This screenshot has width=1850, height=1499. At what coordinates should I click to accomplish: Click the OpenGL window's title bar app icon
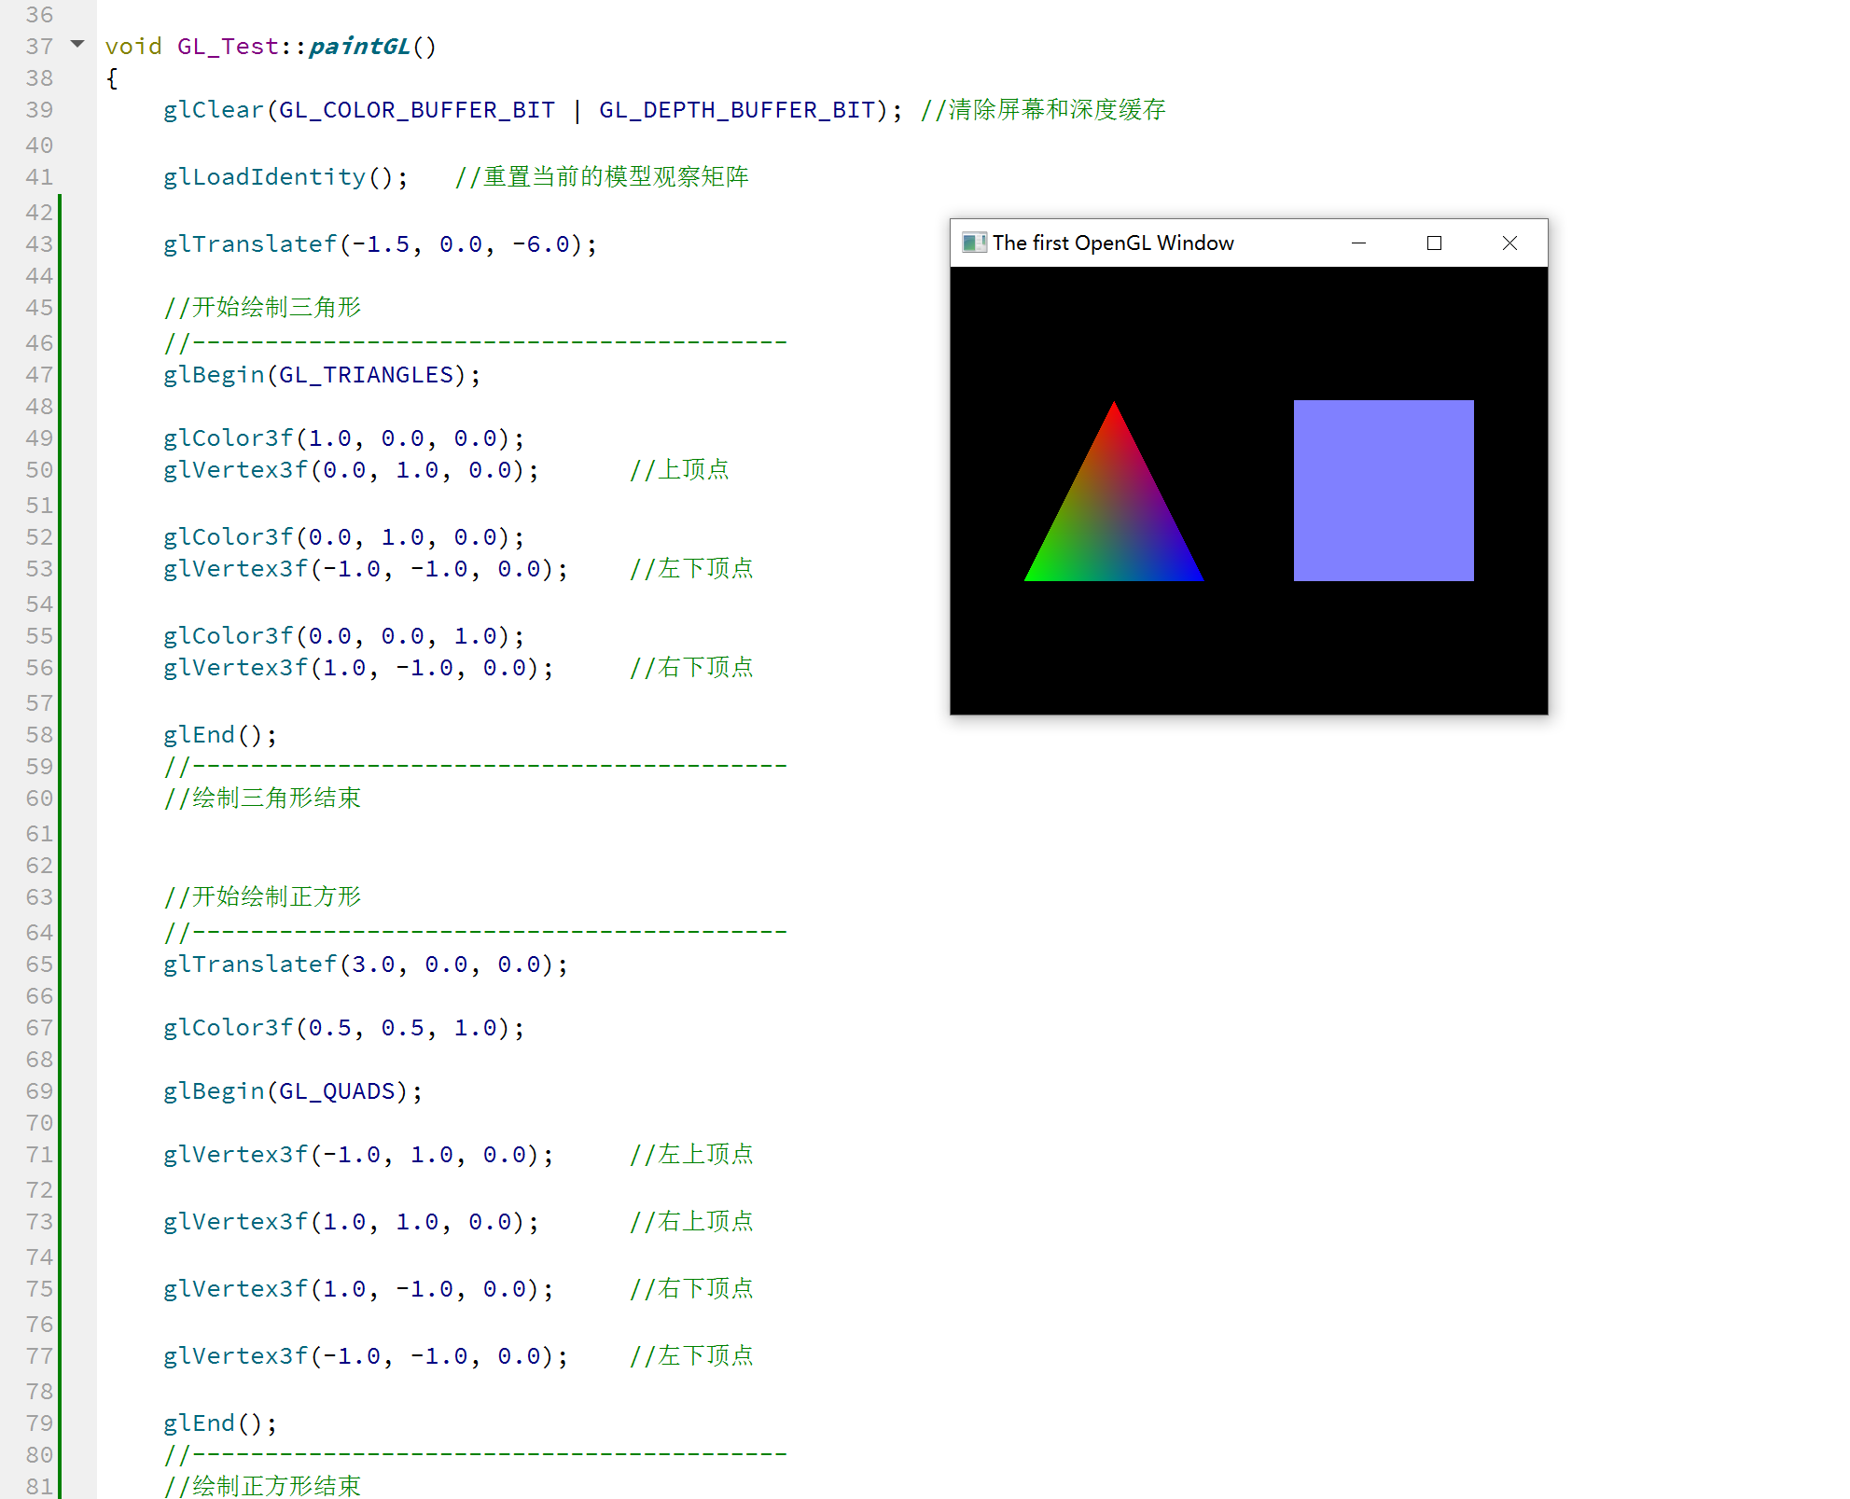click(973, 243)
